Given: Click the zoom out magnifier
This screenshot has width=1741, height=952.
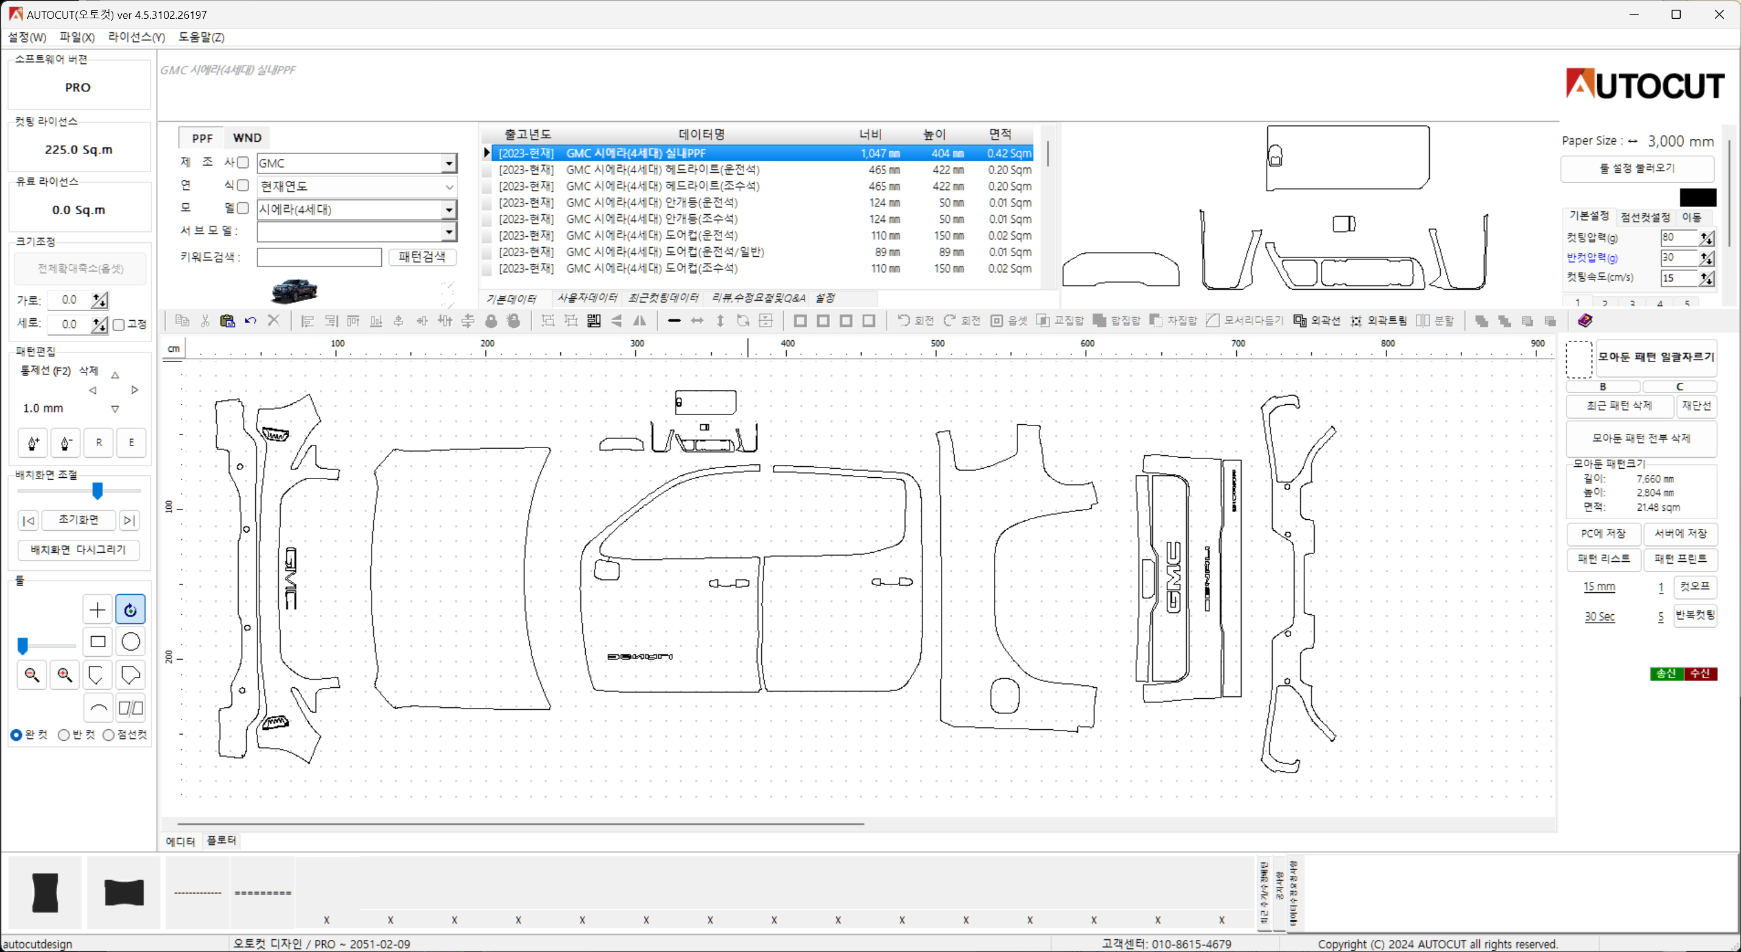Looking at the screenshot, I should click(x=32, y=675).
